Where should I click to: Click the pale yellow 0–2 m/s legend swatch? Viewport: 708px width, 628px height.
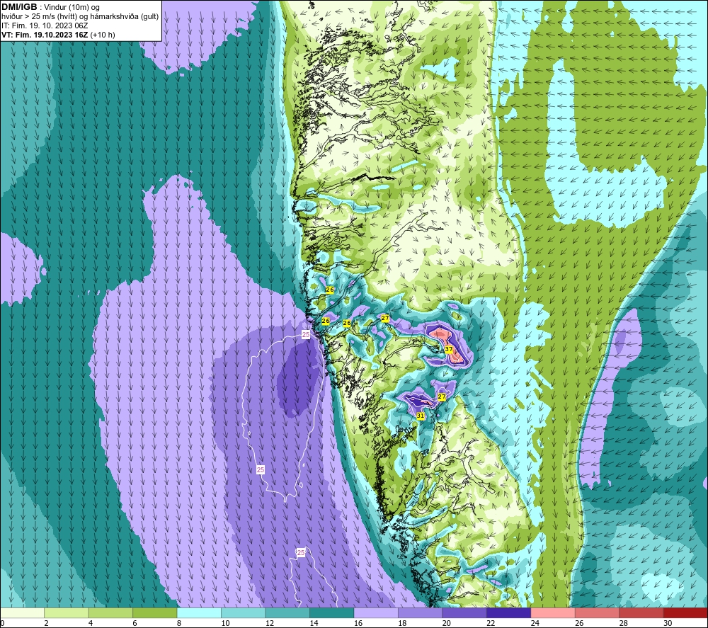pos(22,612)
